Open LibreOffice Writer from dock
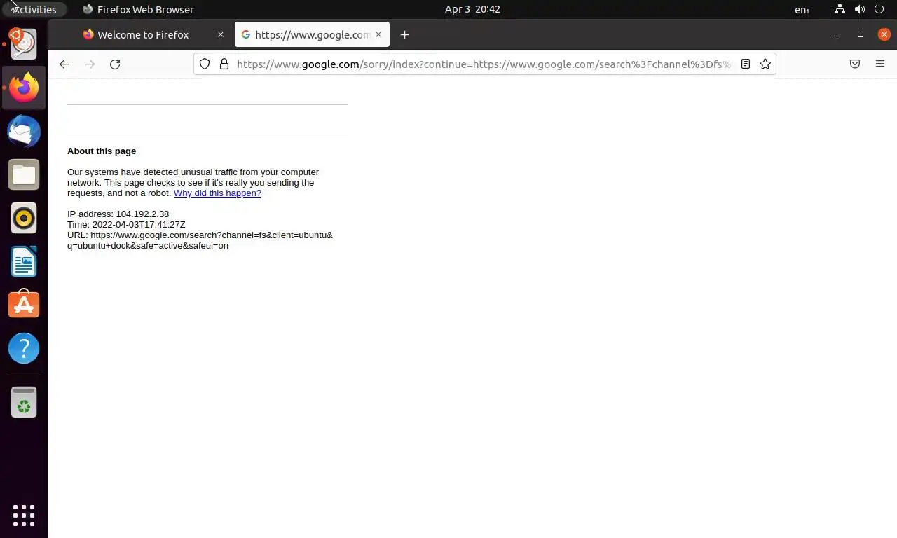 click(24, 261)
